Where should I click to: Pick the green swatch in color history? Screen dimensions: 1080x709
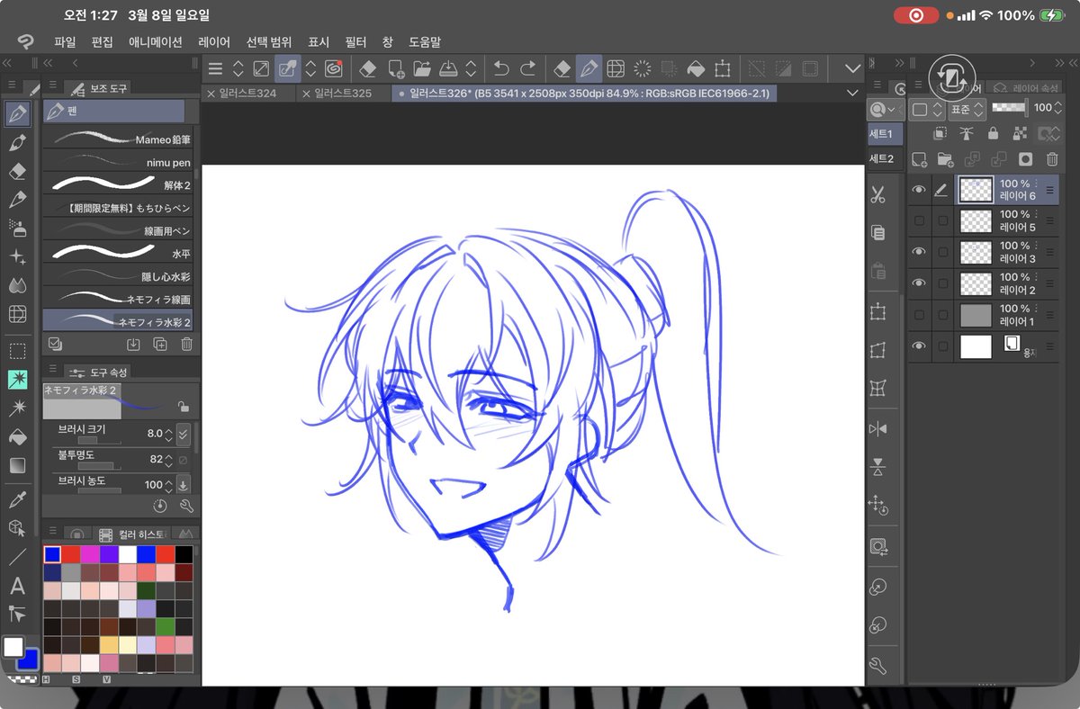point(165,626)
